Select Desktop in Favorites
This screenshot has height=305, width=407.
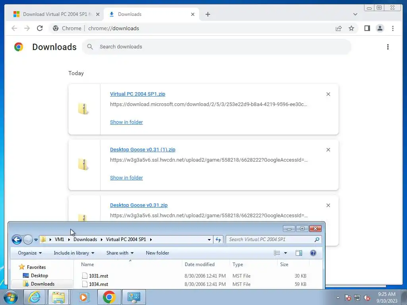[39, 276]
